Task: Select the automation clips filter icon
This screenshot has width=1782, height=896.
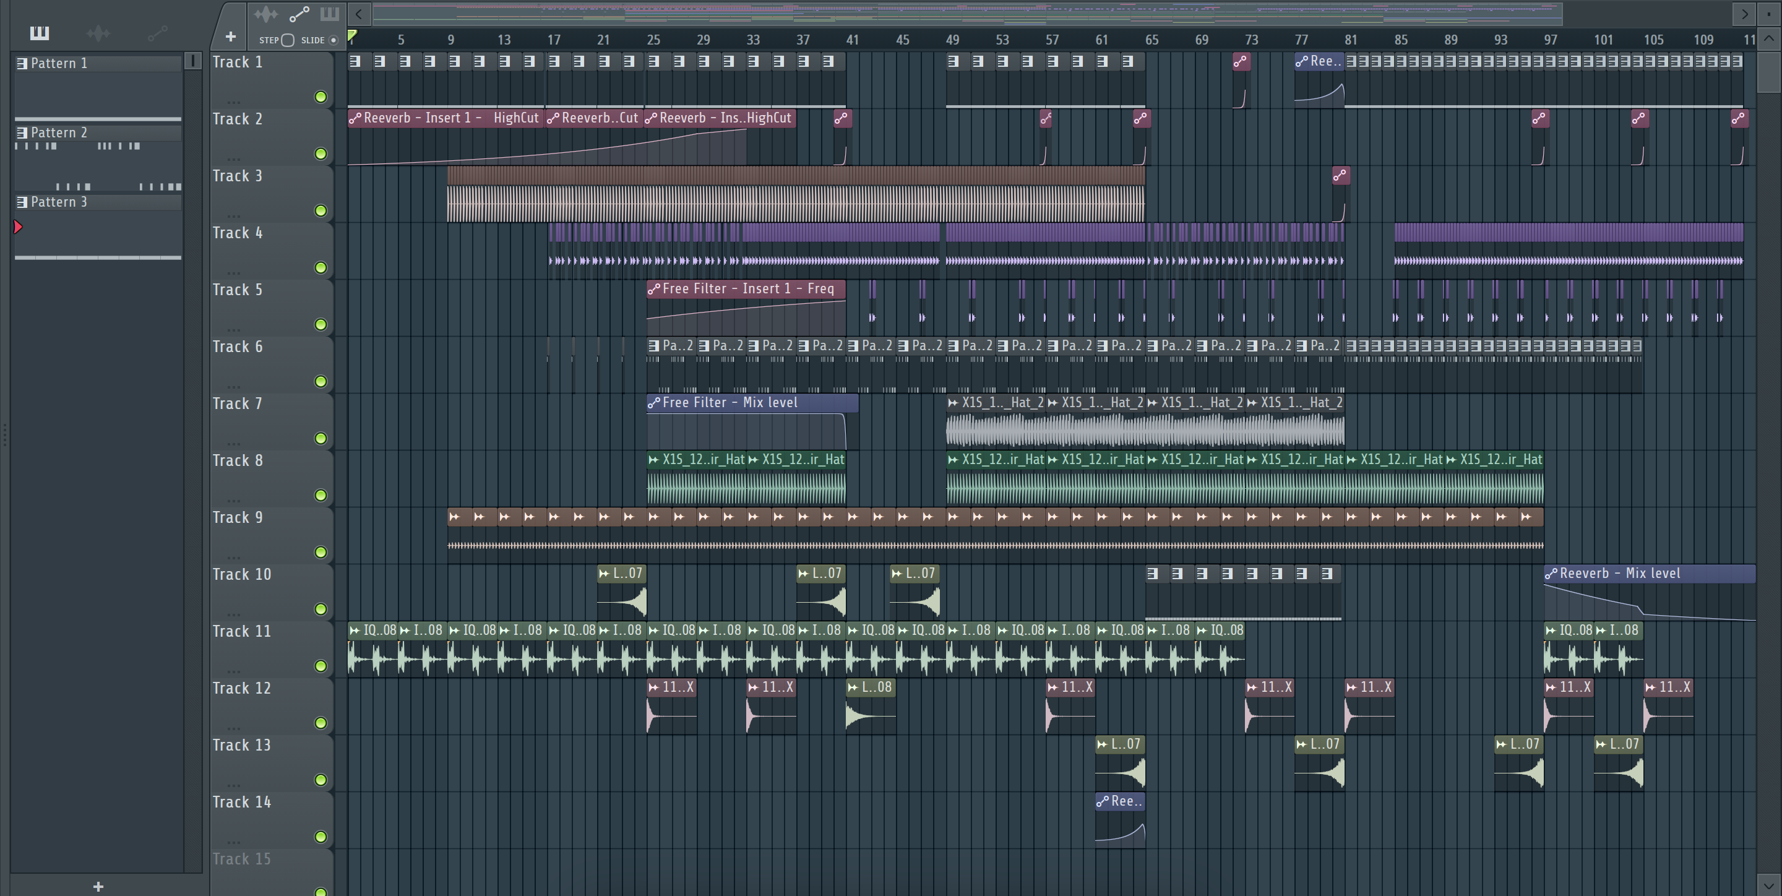Action: pyautogui.click(x=157, y=33)
